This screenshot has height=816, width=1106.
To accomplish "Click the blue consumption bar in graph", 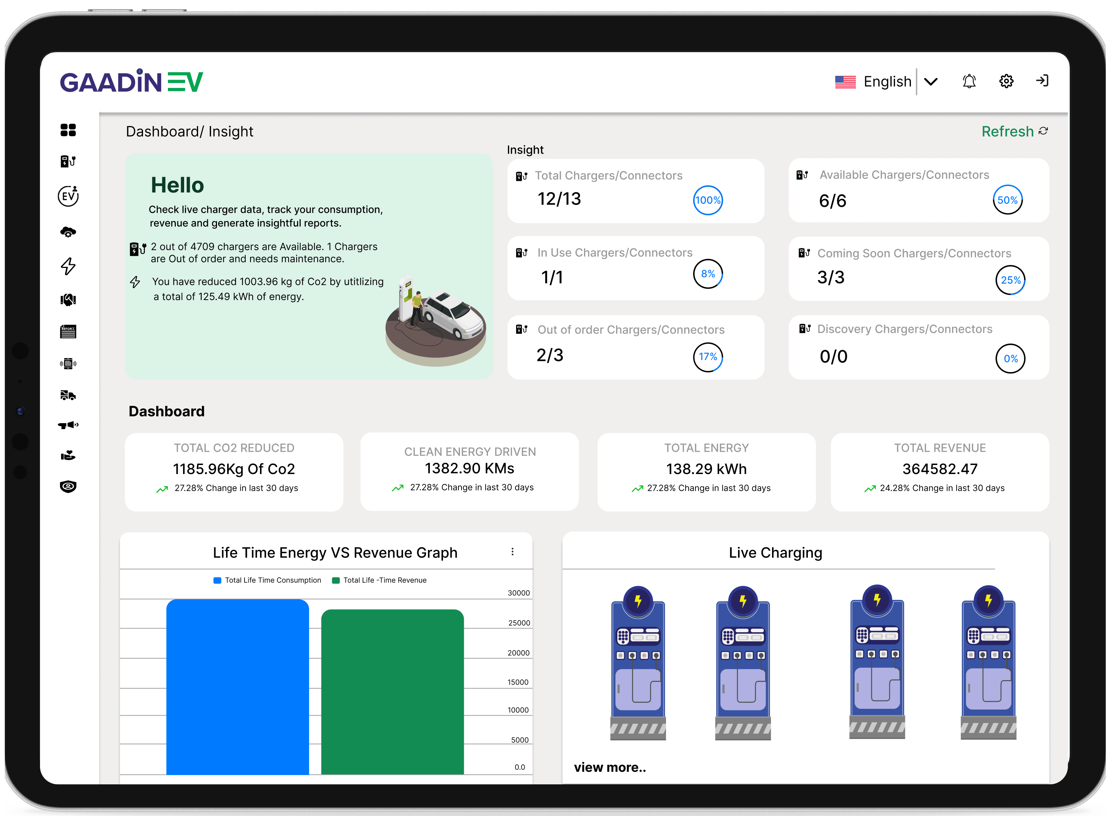I will point(237,687).
